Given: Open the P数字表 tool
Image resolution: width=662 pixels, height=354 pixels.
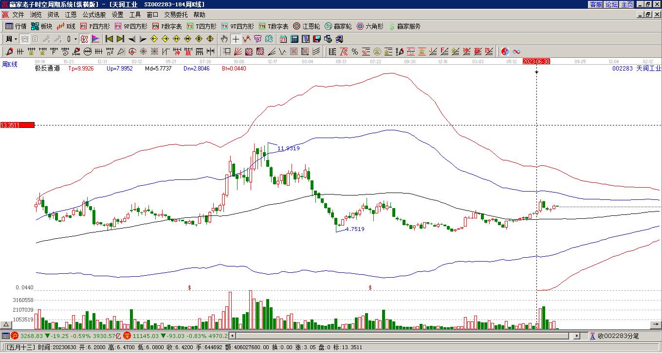Looking at the screenshot, I should point(167,26).
